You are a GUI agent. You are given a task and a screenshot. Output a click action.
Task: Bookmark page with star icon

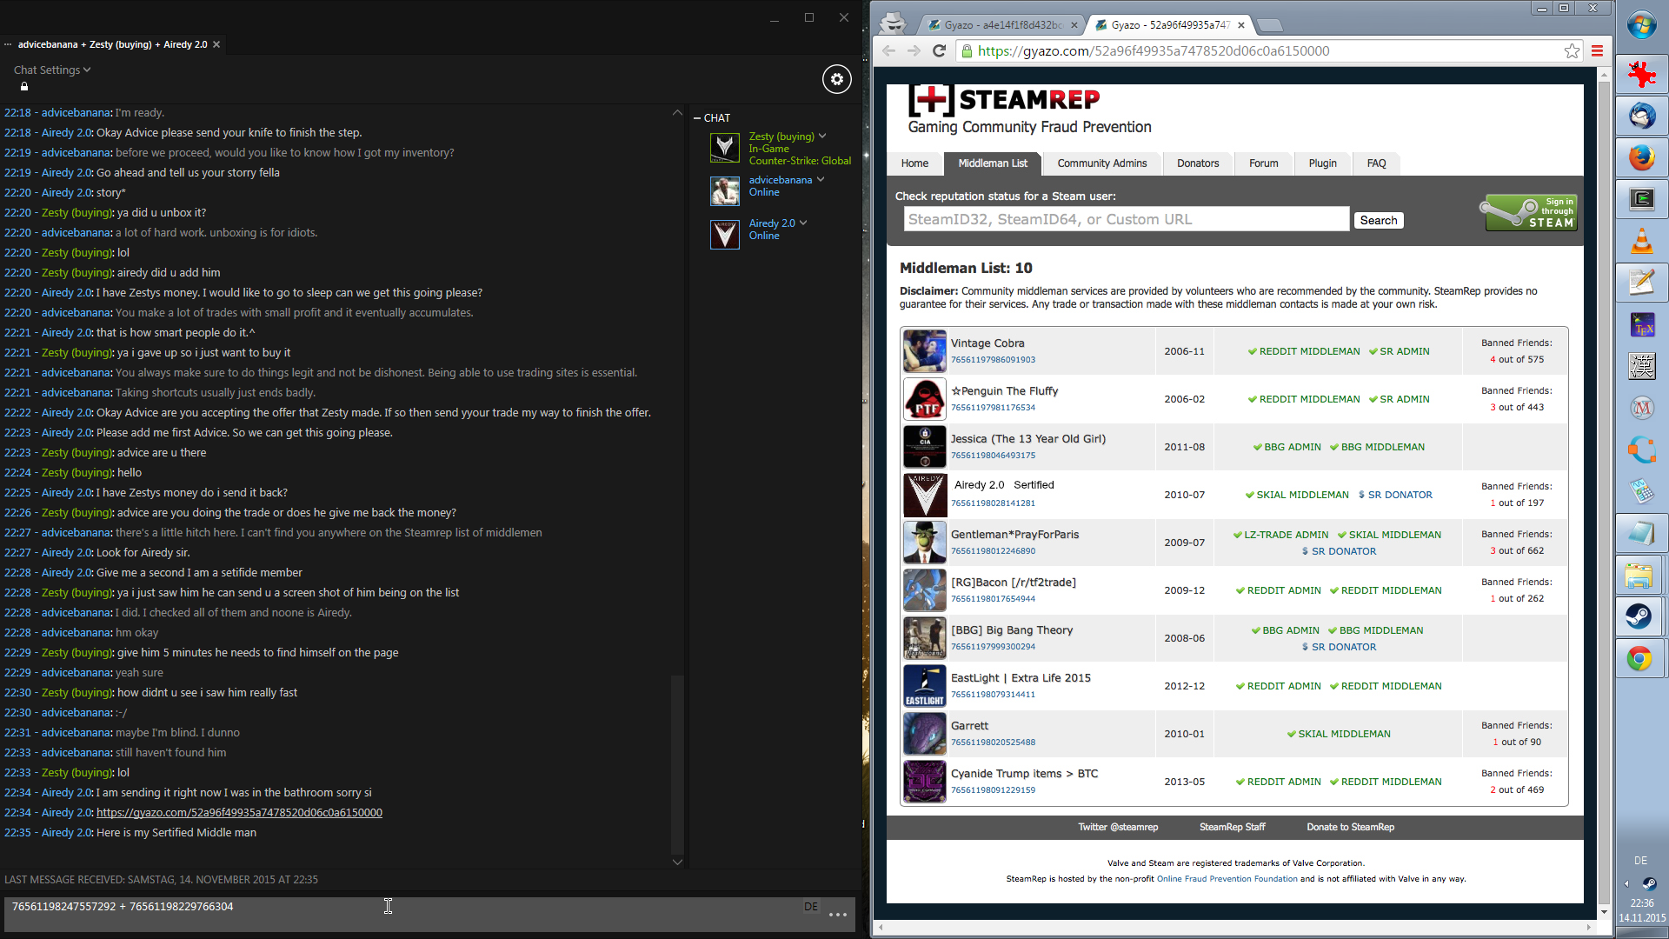pos(1572,51)
